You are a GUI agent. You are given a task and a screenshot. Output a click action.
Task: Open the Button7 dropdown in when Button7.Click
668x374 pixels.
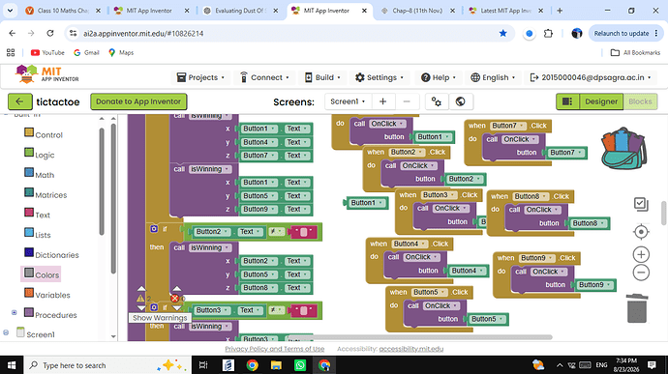tap(508, 126)
